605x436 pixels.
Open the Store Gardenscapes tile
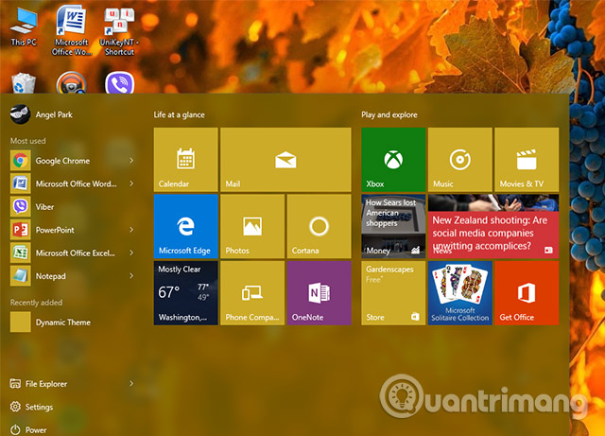(393, 293)
